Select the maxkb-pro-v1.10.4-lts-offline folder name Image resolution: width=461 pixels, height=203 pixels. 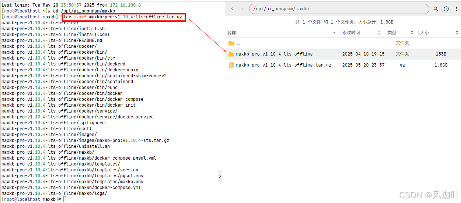(x=274, y=54)
